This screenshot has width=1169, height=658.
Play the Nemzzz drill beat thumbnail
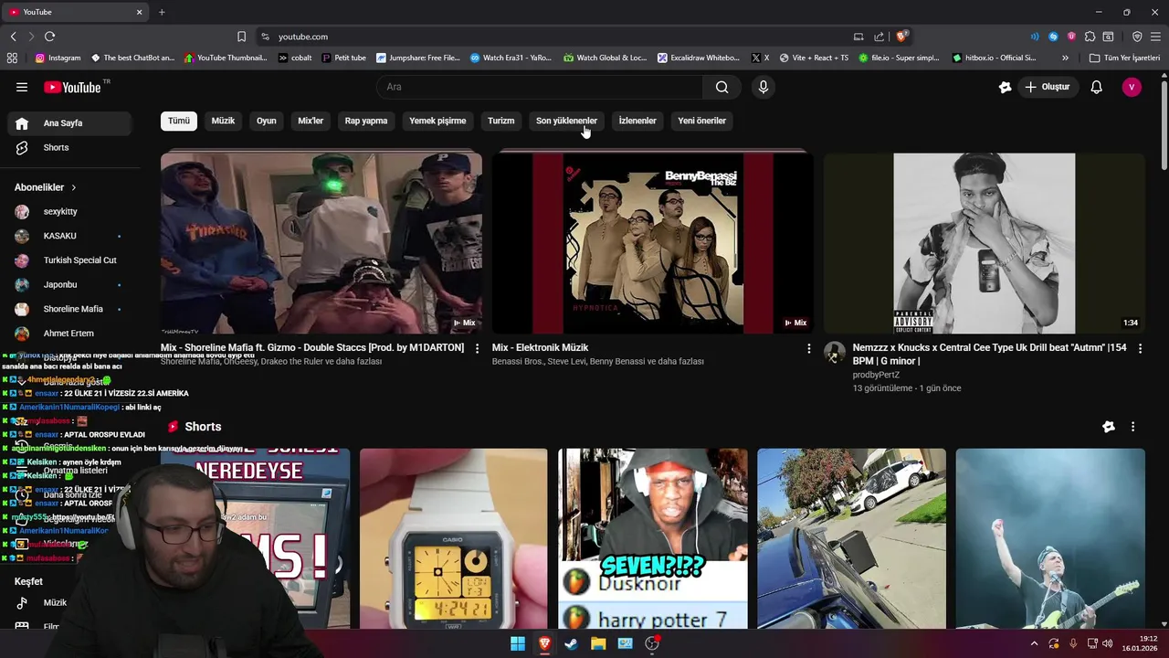(x=984, y=243)
